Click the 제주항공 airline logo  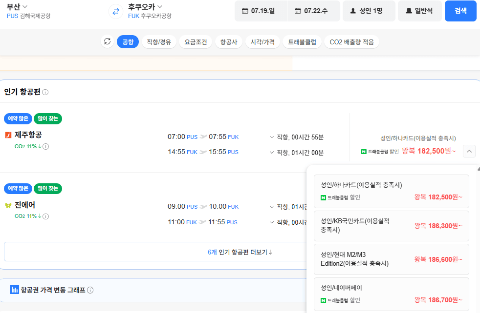8,135
